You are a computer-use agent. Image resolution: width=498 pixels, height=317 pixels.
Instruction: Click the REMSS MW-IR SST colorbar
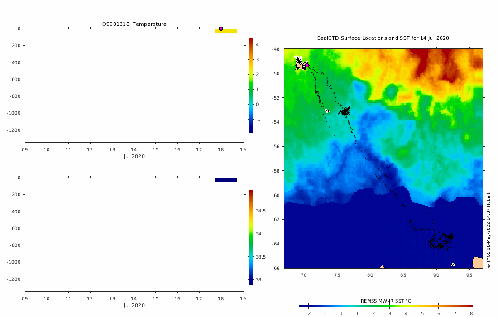tap(386, 306)
